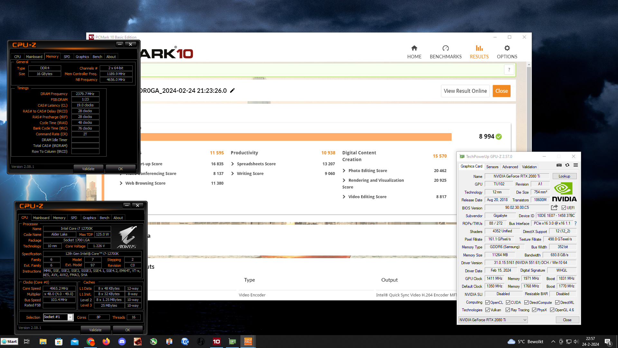Click Validate in the upper CPU-Z Memory window
618x348 pixels.
pyautogui.click(x=88, y=169)
